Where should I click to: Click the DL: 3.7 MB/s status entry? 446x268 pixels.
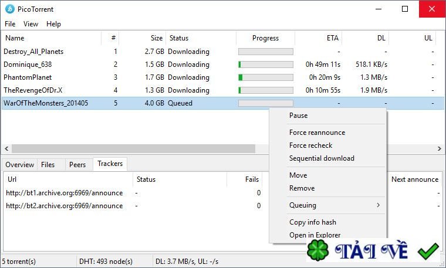(x=187, y=261)
